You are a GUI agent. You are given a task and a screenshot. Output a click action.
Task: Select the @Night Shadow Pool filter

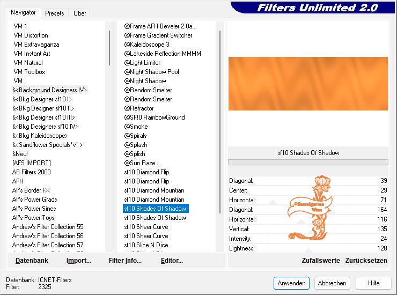pos(151,72)
